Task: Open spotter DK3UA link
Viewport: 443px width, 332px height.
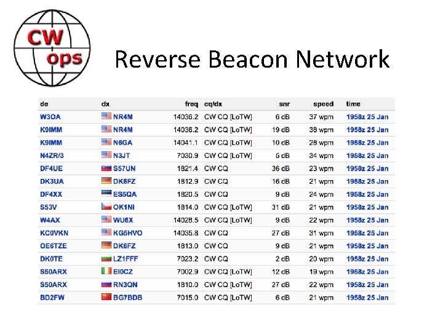Action: coord(52,181)
